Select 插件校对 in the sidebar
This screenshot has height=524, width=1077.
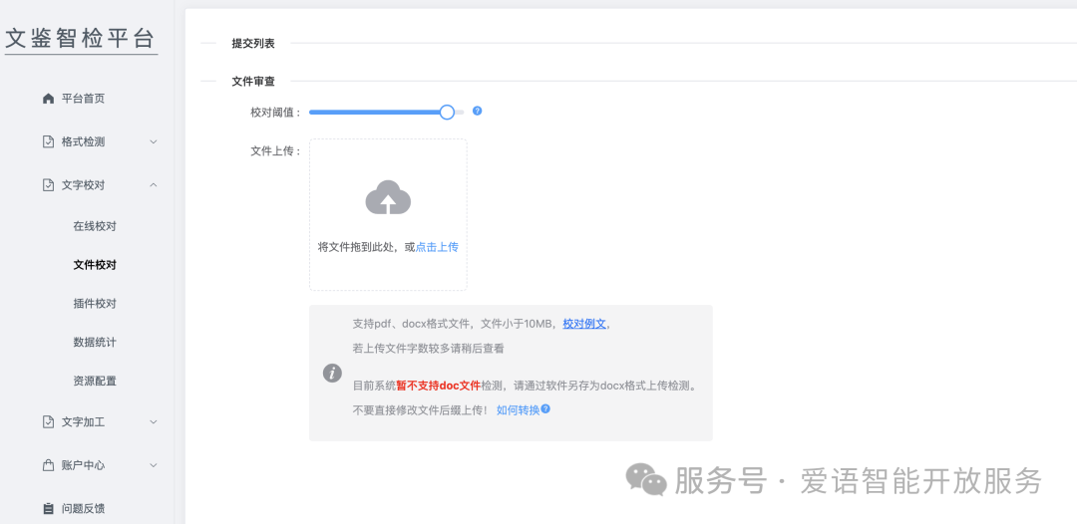click(x=95, y=304)
